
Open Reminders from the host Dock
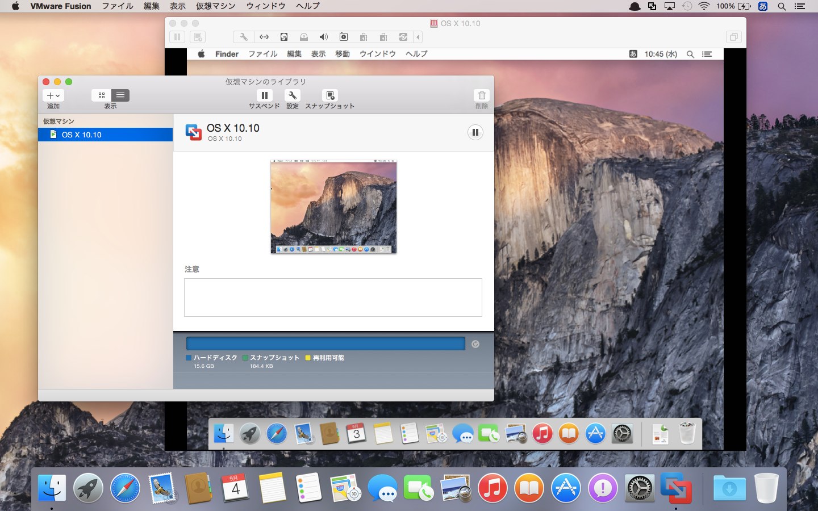click(x=308, y=488)
